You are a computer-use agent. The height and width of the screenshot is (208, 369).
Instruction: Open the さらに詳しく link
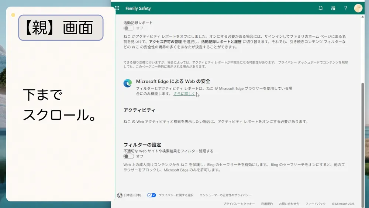(184, 94)
